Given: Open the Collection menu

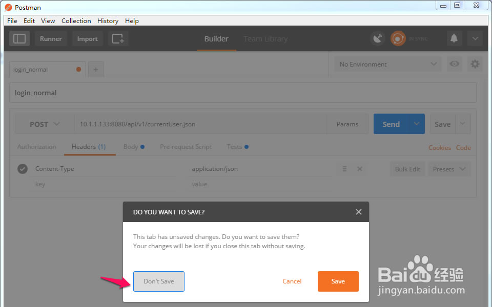Looking at the screenshot, I should [76, 20].
